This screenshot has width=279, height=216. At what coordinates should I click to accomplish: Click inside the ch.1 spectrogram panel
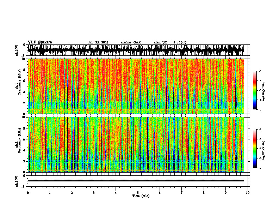point(136,86)
